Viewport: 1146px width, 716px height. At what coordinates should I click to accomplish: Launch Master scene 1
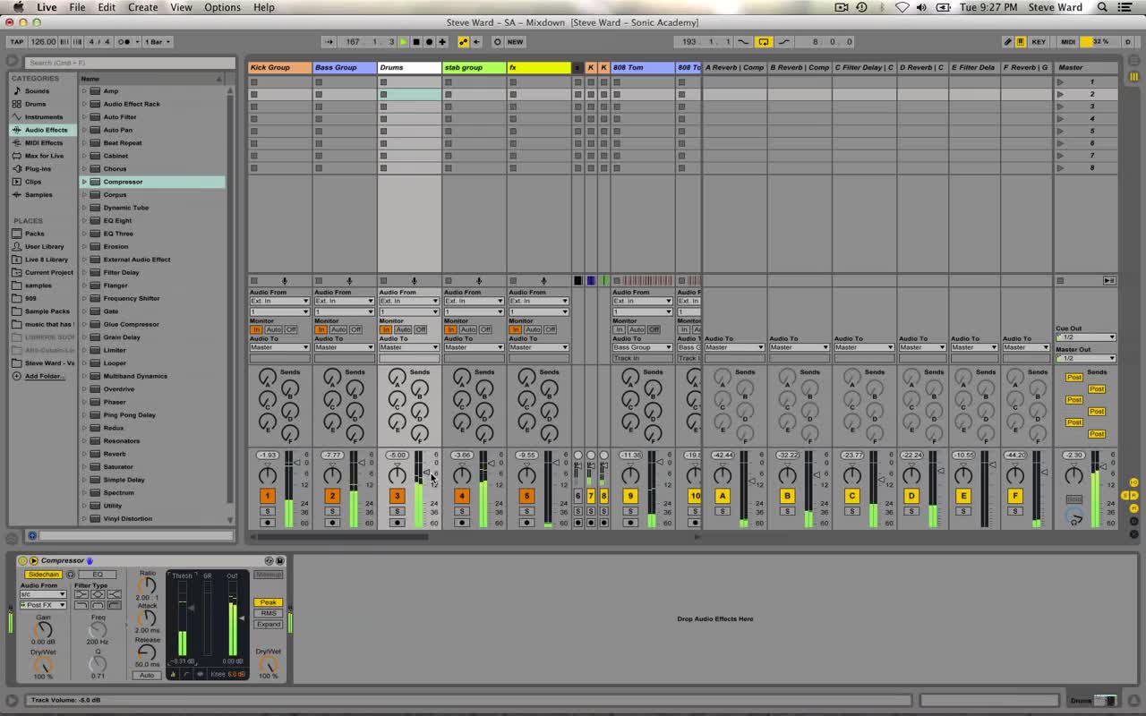pos(1061,81)
